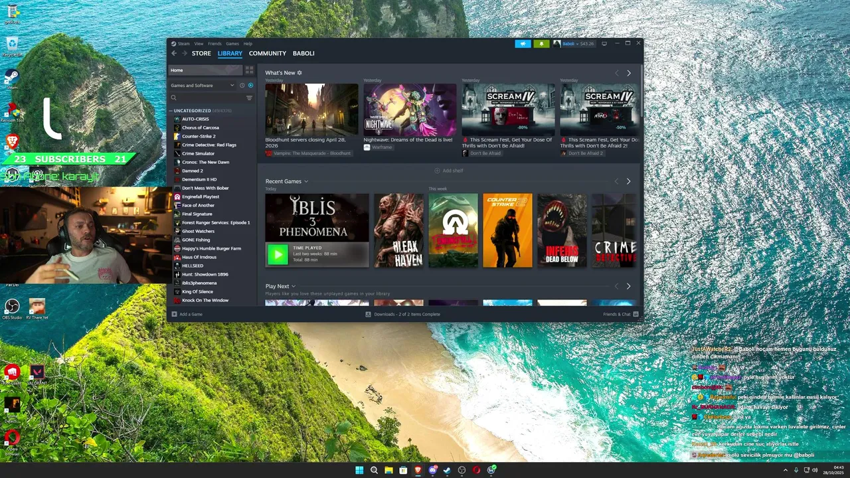Open Friends & Chat
Screen dimensions: 850x478
click(621, 314)
